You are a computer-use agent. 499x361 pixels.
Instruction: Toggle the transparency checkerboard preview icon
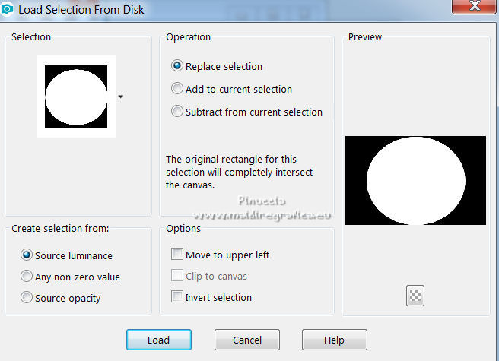(415, 296)
